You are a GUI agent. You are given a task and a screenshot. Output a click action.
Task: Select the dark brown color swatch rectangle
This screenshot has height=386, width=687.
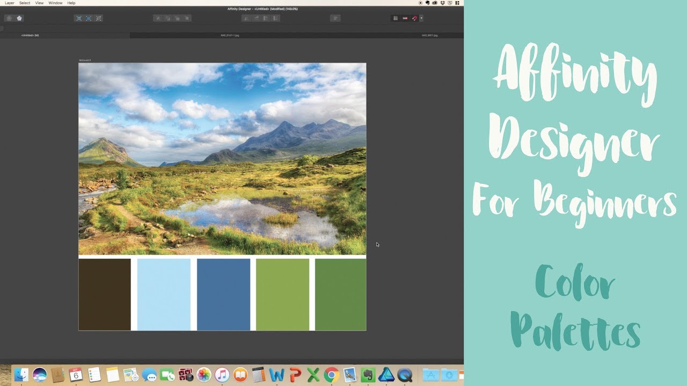105,294
